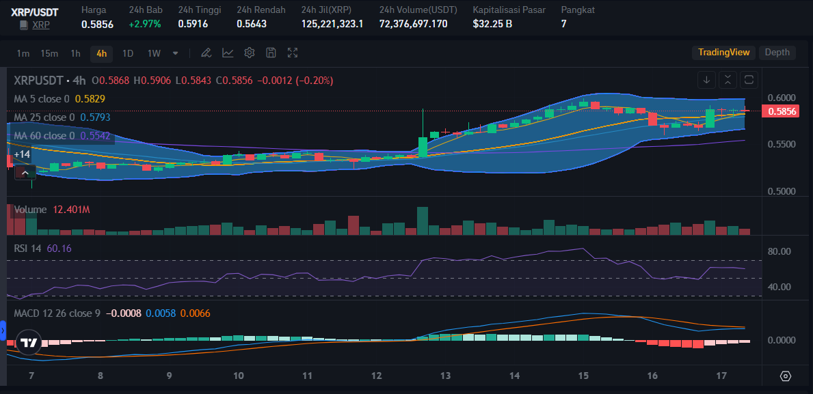Click the 24h Tinggi value 0.5916
The height and width of the screenshot is (394, 813).
click(x=193, y=24)
